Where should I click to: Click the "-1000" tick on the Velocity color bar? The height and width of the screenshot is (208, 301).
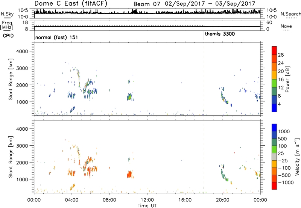(286, 182)
